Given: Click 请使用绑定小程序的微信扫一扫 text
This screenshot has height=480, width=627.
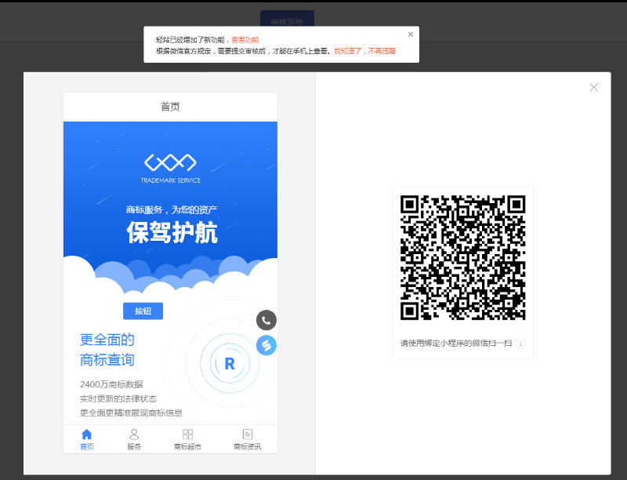Looking at the screenshot, I should point(456,344).
